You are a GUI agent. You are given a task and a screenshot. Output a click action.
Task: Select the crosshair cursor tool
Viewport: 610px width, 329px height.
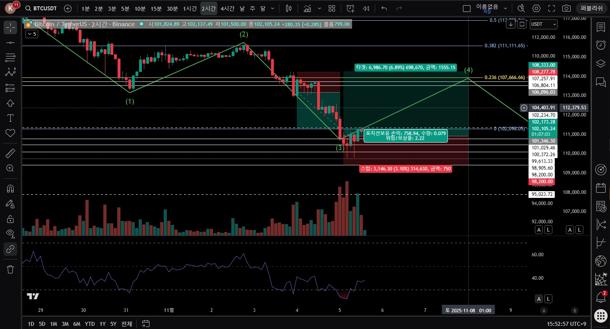tap(10, 27)
